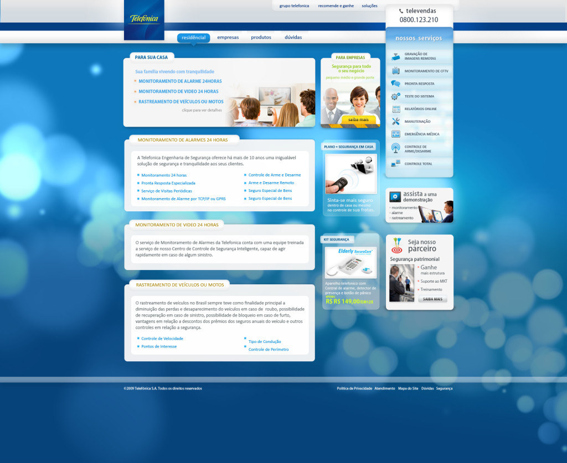The image size is (567, 463).
Task: Click the Pronta Resposta chat bubbles icon
Action: [x=395, y=84]
